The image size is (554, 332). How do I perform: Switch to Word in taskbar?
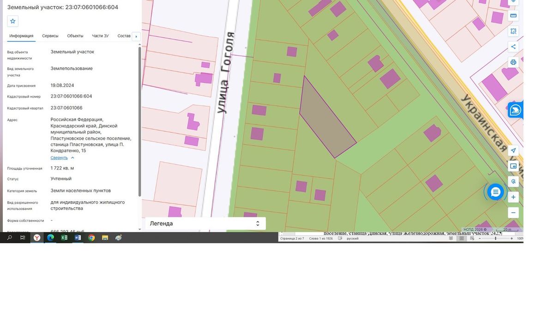[x=78, y=238]
